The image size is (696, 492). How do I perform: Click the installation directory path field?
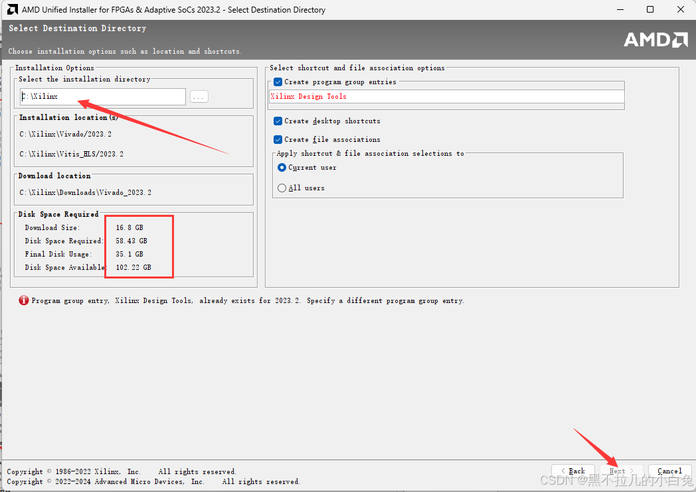103,97
